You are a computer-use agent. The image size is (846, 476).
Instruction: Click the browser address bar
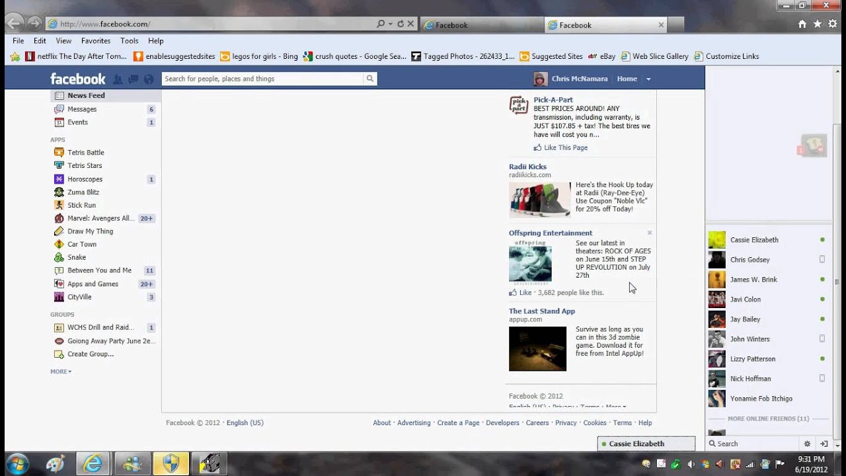pyautogui.click(x=211, y=24)
